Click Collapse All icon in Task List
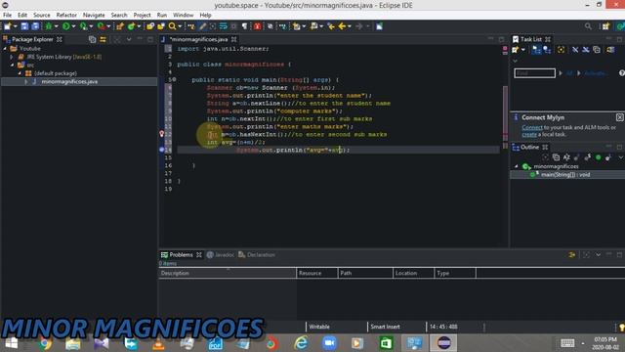This screenshot has height=352, width=625. click(597, 50)
